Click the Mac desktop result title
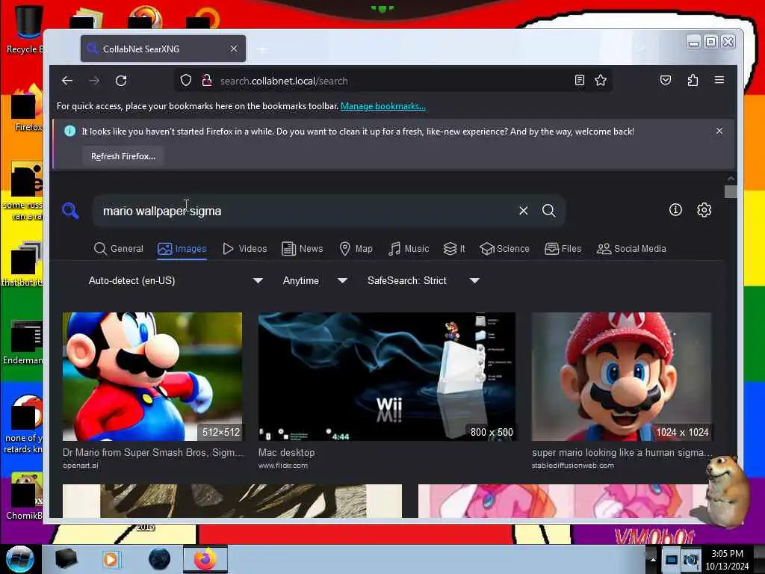Screen dimensions: 765x574 coord(286,452)
